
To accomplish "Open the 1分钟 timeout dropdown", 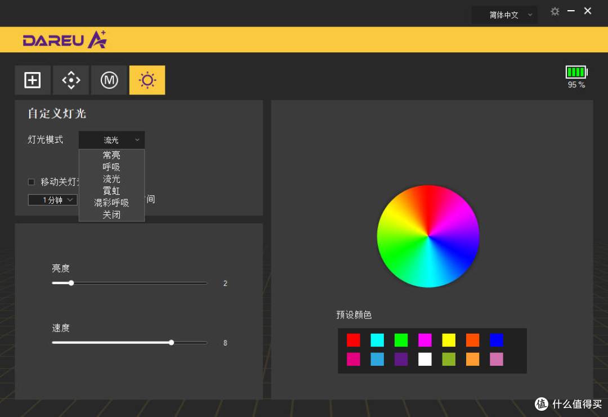I will point(53,200).
